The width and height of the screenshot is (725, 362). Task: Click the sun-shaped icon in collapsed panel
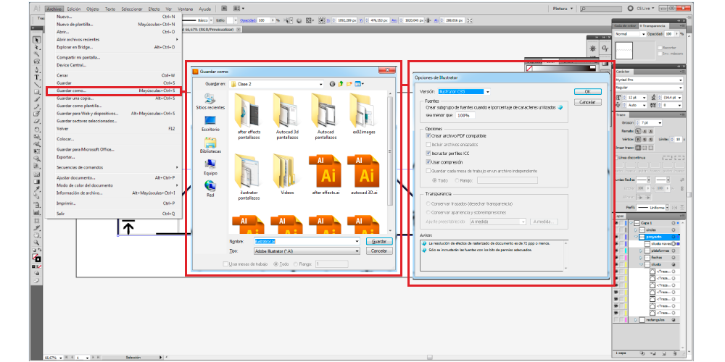pos(593,49)
